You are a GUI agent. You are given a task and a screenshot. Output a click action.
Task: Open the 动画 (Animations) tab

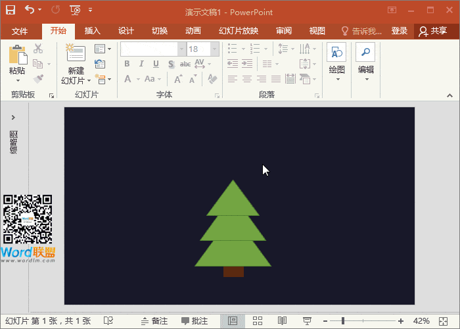point(193,31)
